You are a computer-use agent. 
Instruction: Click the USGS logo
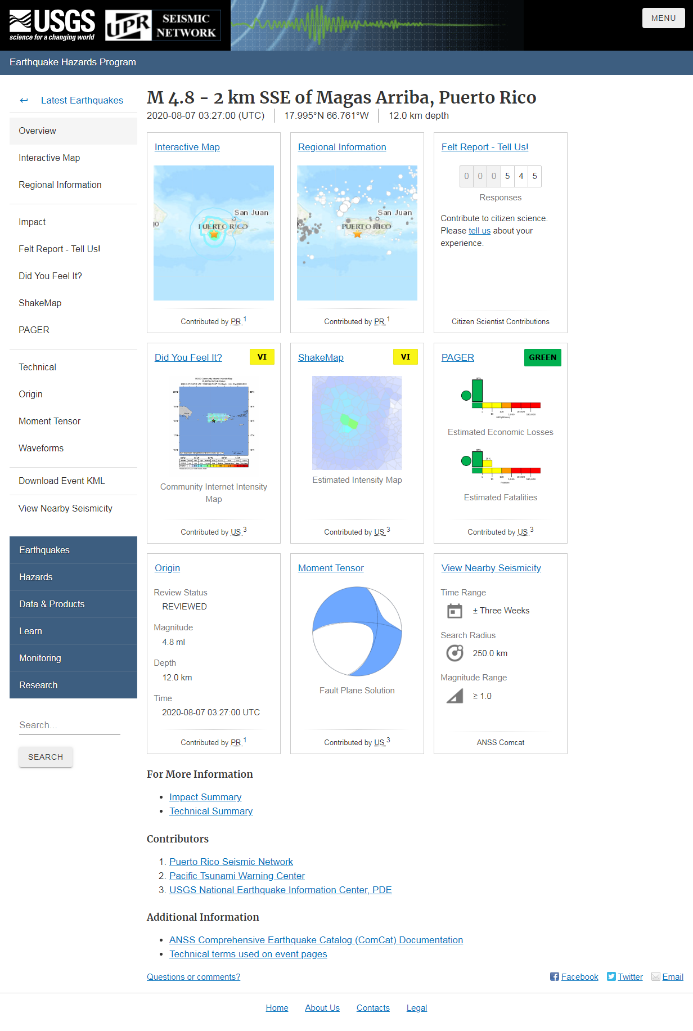tap(52, 25)
